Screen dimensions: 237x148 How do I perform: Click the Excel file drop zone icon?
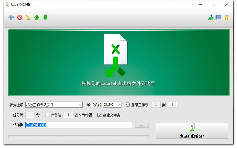tap(116, 55)
